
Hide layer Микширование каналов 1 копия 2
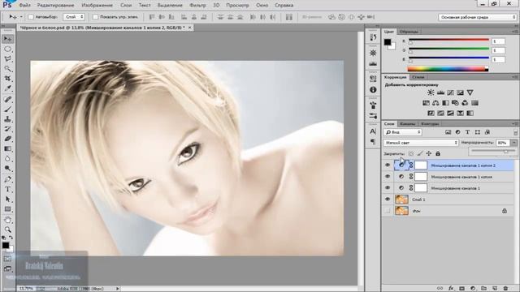coord(388,165)
